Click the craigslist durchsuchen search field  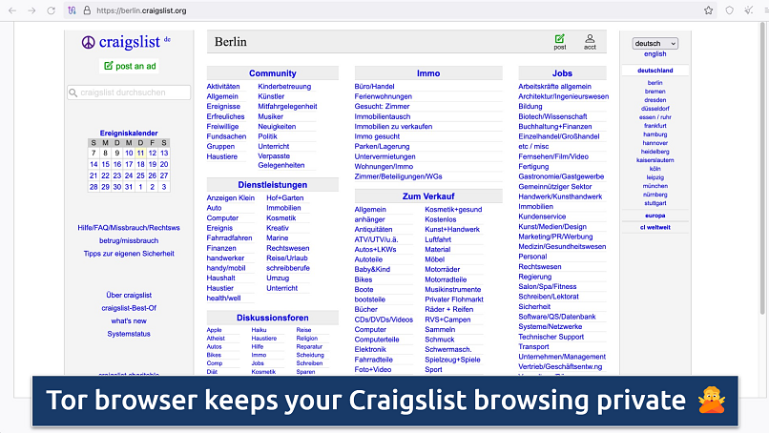(129, 93)
